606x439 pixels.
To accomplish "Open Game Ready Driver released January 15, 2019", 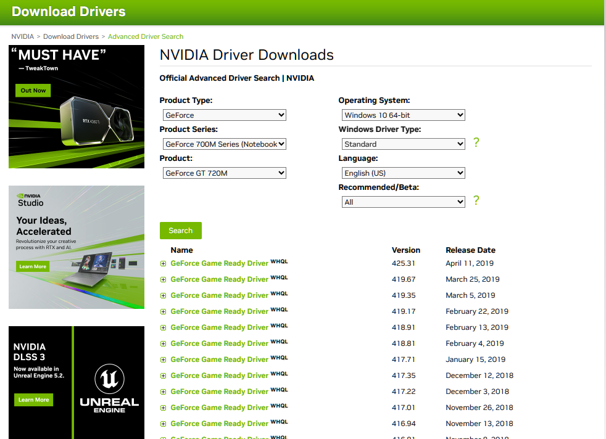I will click(220, 359).
